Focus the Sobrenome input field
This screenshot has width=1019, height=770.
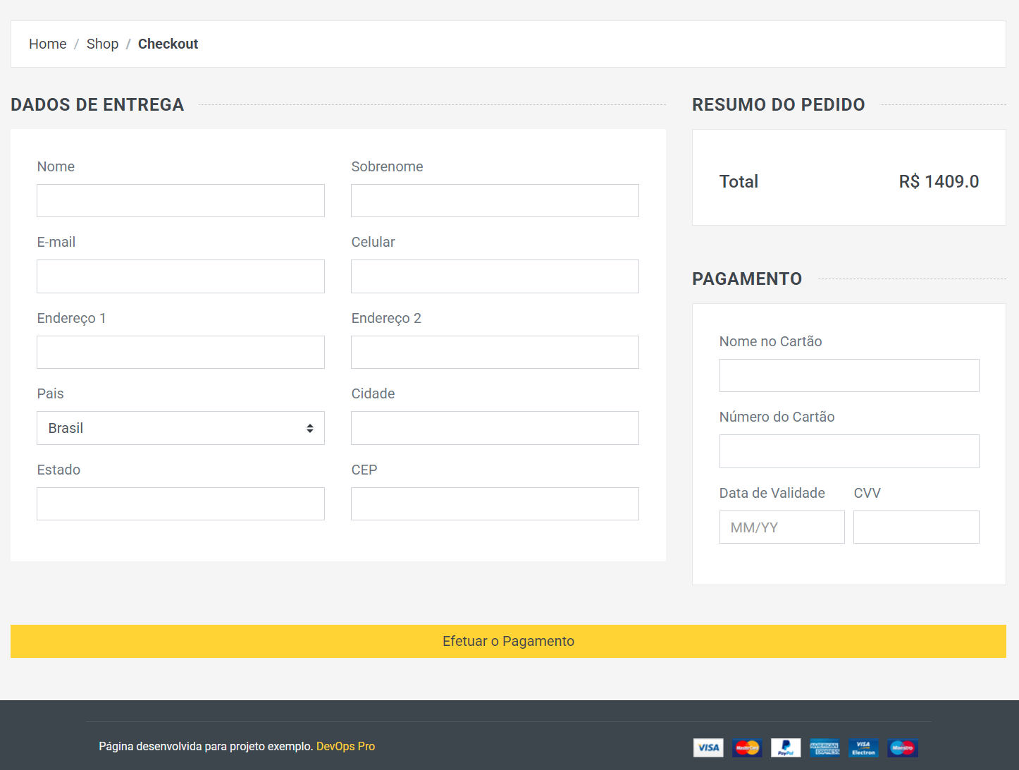click(x=495, y=201)
